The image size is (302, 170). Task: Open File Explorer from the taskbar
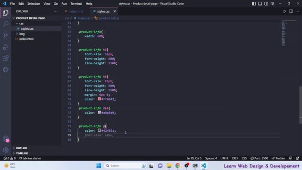point(169,166)
